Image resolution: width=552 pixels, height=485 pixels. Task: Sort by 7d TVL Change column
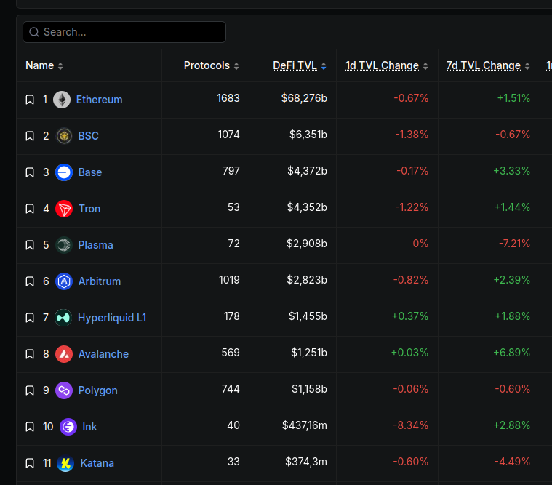click(x=488, y=66)
